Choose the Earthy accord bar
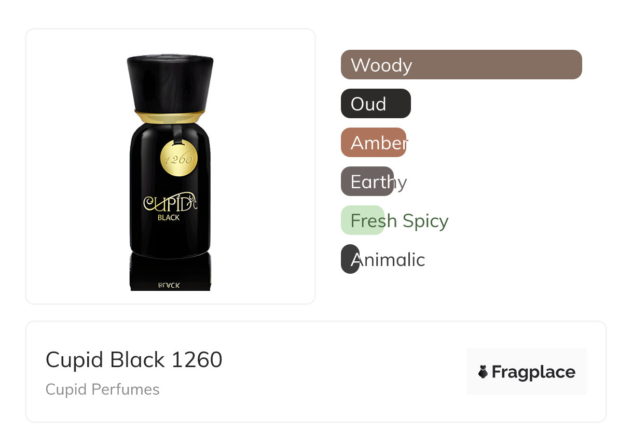632x448 pixels. (367, 181)
